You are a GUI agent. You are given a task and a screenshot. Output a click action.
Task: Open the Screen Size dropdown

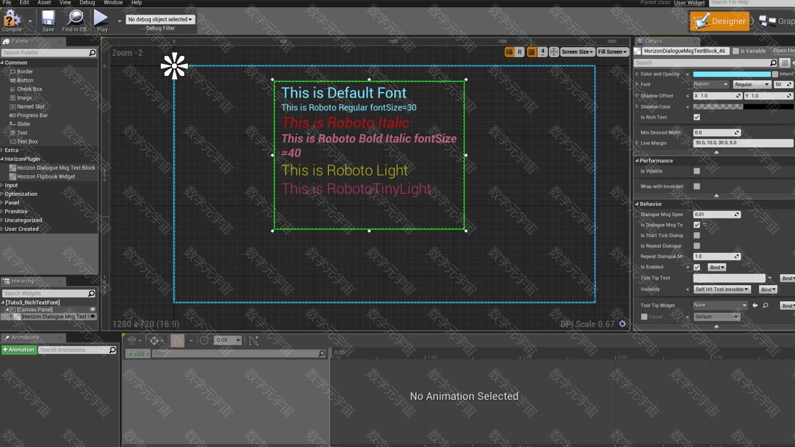tap(577, 52)
